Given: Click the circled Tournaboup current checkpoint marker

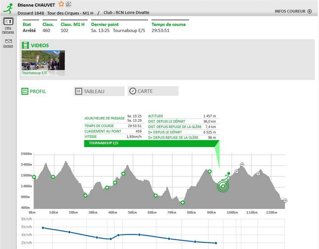Looking at the screenshot, I should coord(223,187).
